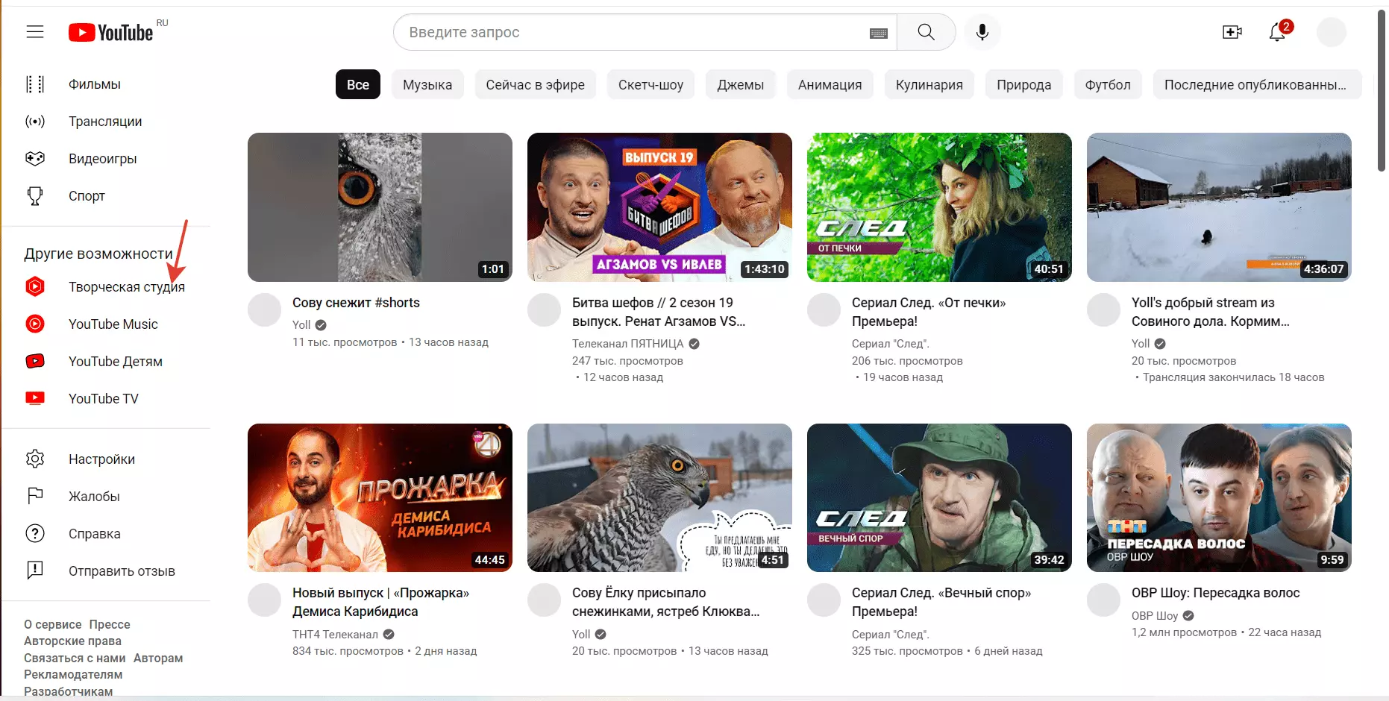This screenshot has width=1389, height=701.
Task: Open the create video icon
Action: click(1232, 32)
